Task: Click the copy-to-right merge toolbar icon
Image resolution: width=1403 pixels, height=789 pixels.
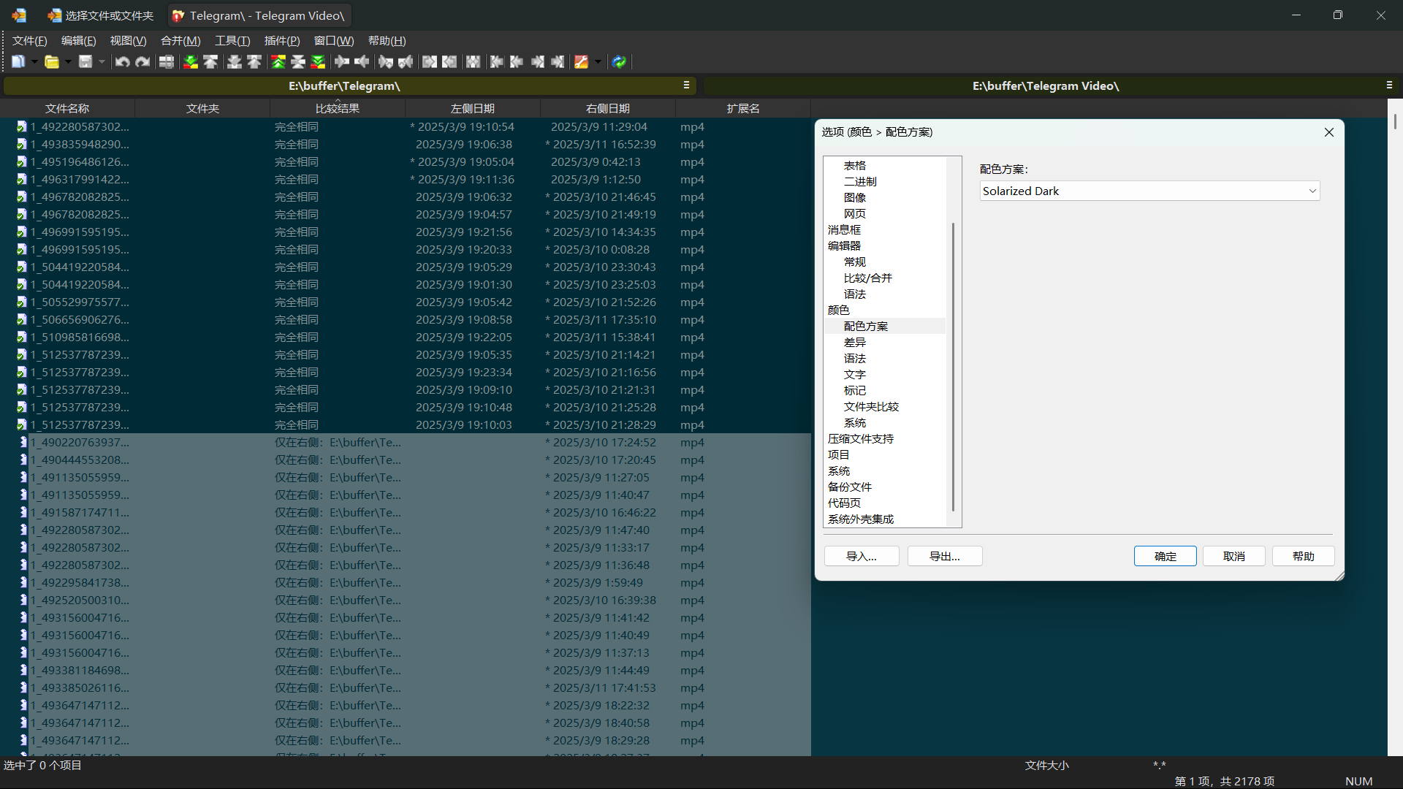Action: 342,61
